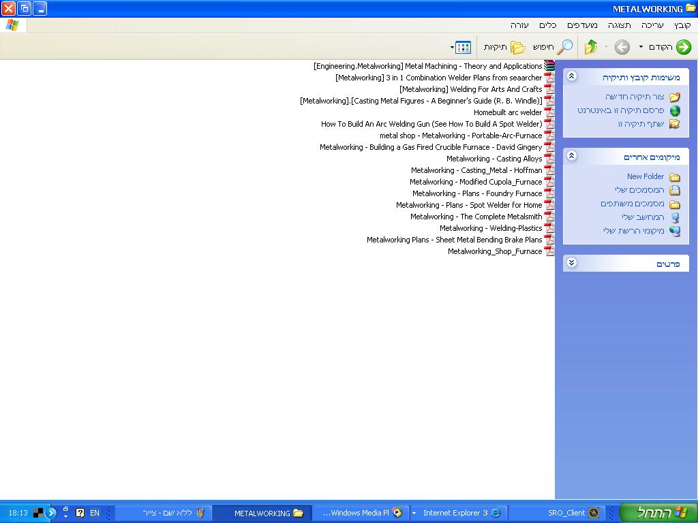698x523 pixels.
Task: Collapse the File and Folder Tasks panel
Action: tap(572, 77)
